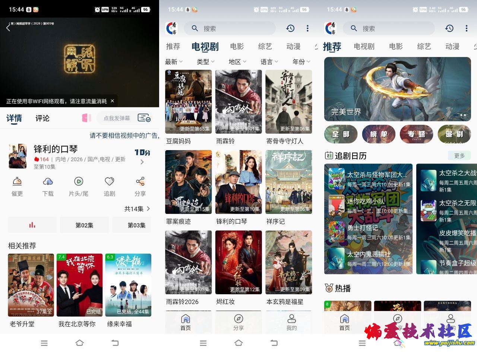The width and height of the screenshot is (477, 352).
Task: Tap the 点我发弹幕 input field
Action: [117, 118]
